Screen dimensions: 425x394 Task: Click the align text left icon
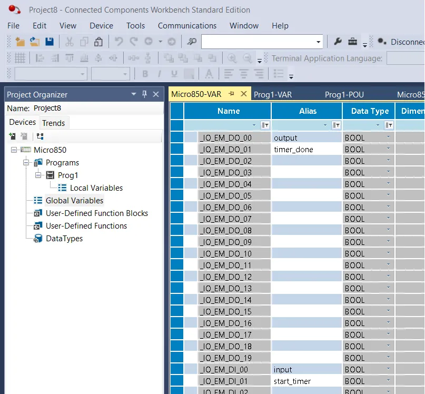tap(229, 74)
